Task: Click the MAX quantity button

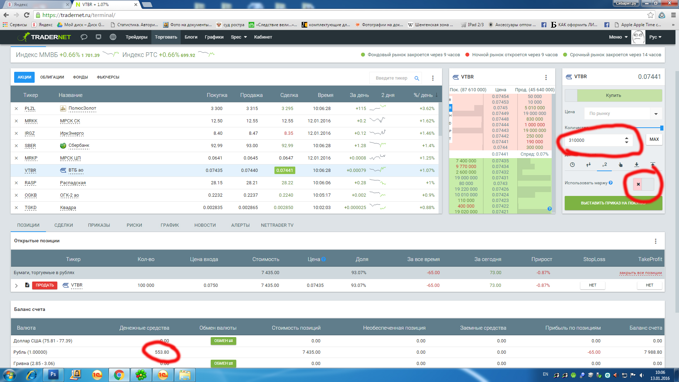Action: (654, 139)
